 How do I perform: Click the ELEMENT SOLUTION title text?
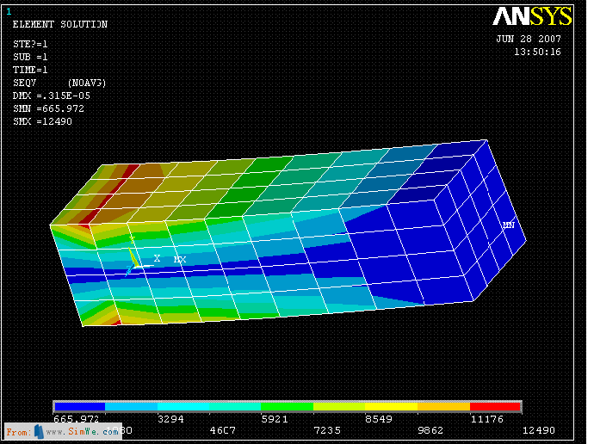click(59, 25)
